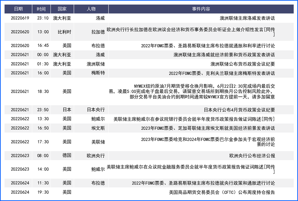Screen dimensions: 298x201
Task: Select the time cell 11:30
Action: [43, 183]
